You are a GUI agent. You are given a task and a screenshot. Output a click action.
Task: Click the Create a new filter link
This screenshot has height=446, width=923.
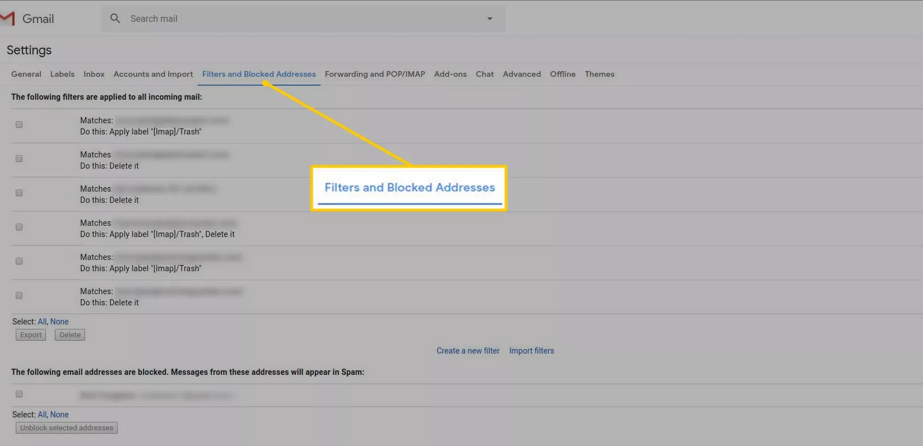point(468,351)
